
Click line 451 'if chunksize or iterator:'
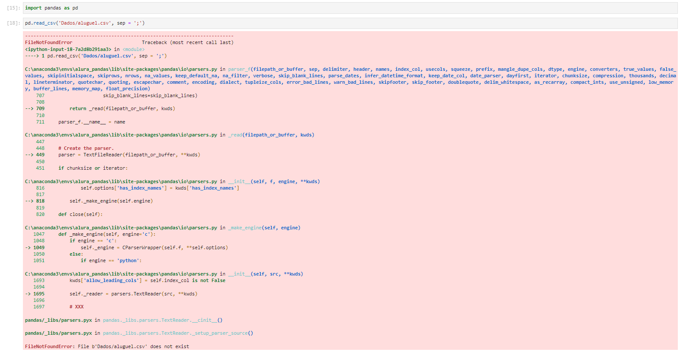pyautogui.click(x=93, y=168)
